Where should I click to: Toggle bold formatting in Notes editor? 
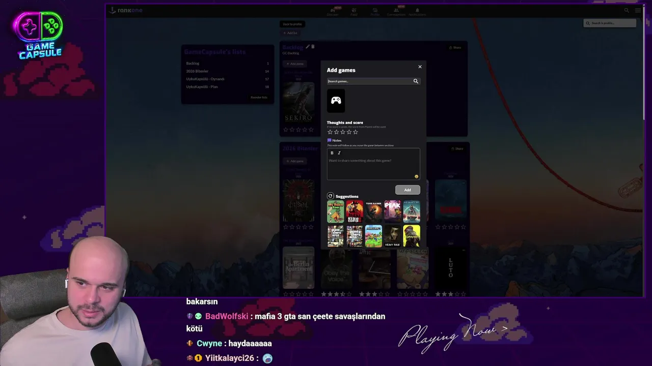coord(332,153)
